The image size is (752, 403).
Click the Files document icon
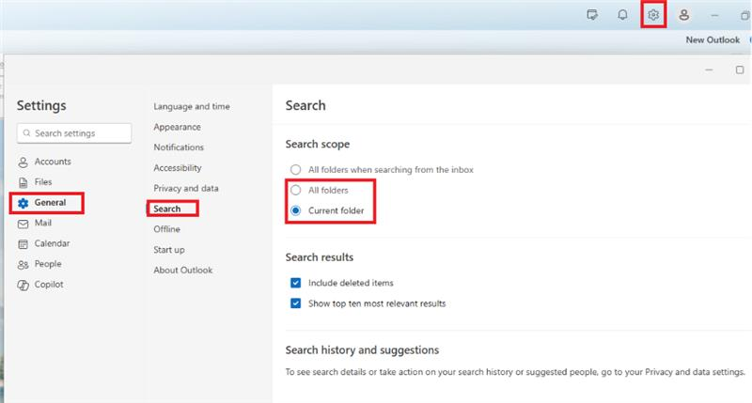(x=23, y=182)
